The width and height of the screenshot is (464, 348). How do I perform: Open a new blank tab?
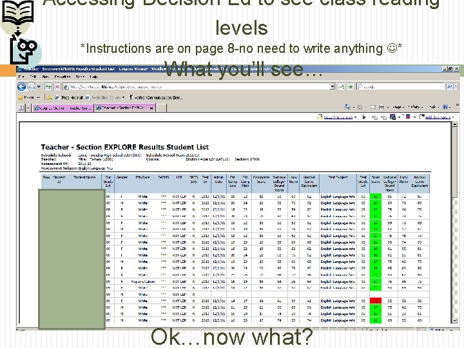161,108
